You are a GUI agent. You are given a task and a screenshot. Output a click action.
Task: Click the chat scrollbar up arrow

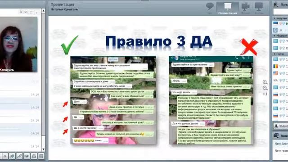[x=43, y=11]
